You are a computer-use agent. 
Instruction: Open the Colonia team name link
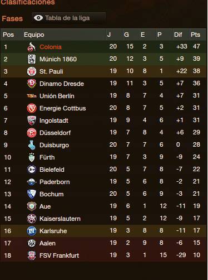point(51,47)
